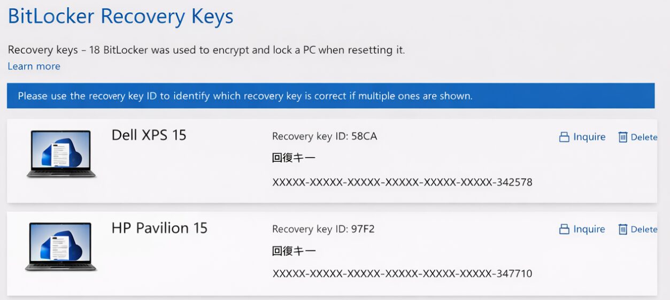Click the Inquire printer icon for Dell XPS 15

pos(564,137)
